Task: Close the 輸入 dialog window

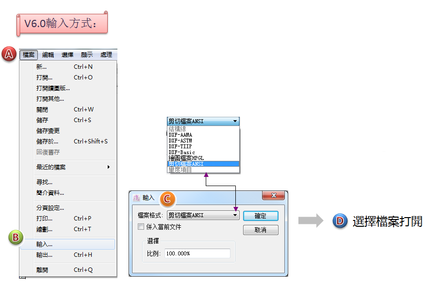Action: pos(273,195)
